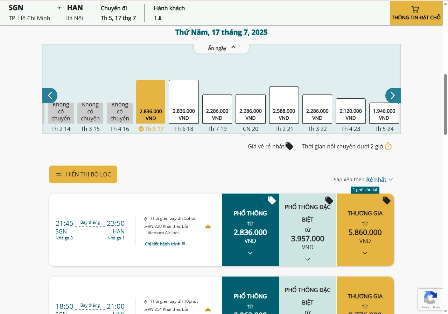Open the Sắp xếp theo Rẻ nhất dropdown
Viewport: 448px width, 314px height.
tap(380, 180)
